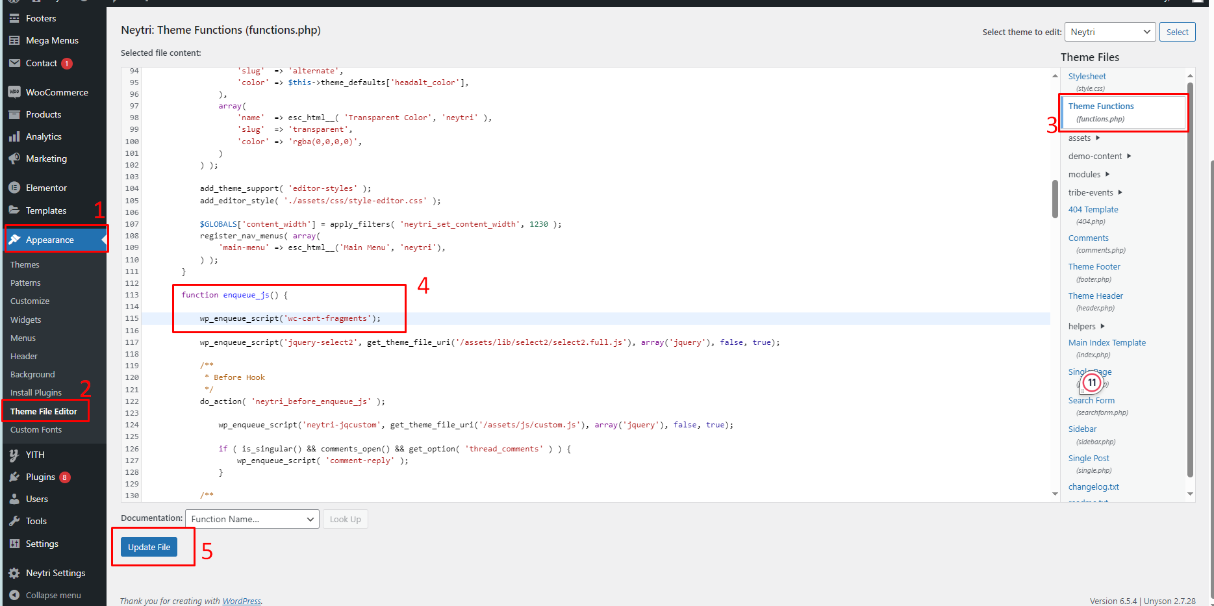
Task: Click the Plugins update badge showing 8
Action: click(64, 477)
